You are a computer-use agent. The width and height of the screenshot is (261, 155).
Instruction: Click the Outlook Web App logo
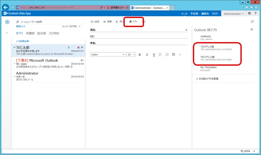click(x=17, y=13)
